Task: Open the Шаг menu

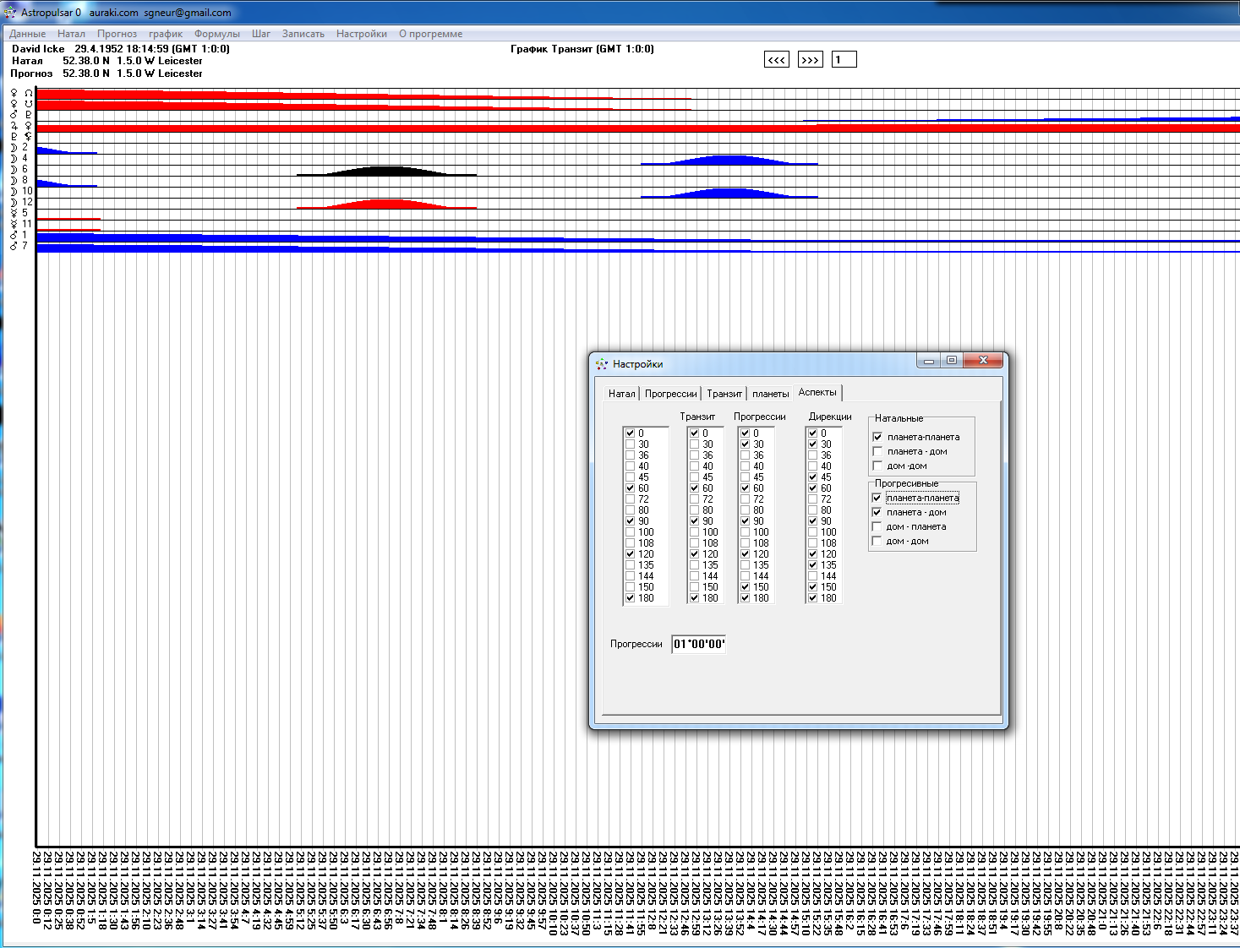Action: click(x=260, y=34)
